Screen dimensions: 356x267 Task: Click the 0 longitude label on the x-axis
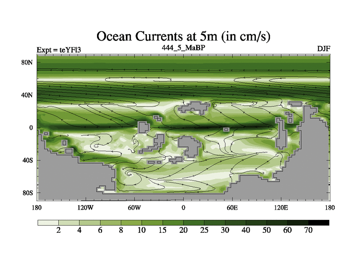183,207
